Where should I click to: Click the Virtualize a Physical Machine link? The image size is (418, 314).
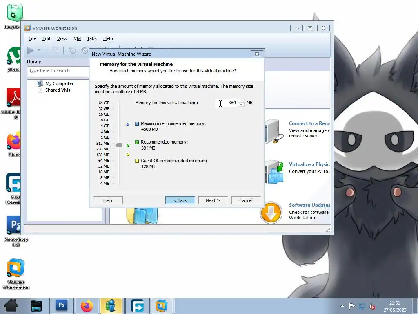tap(309, 164)
